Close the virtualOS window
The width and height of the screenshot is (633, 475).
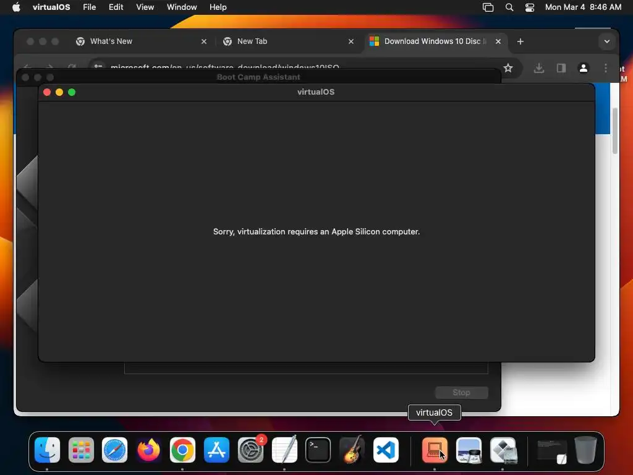tap(47, 92)
